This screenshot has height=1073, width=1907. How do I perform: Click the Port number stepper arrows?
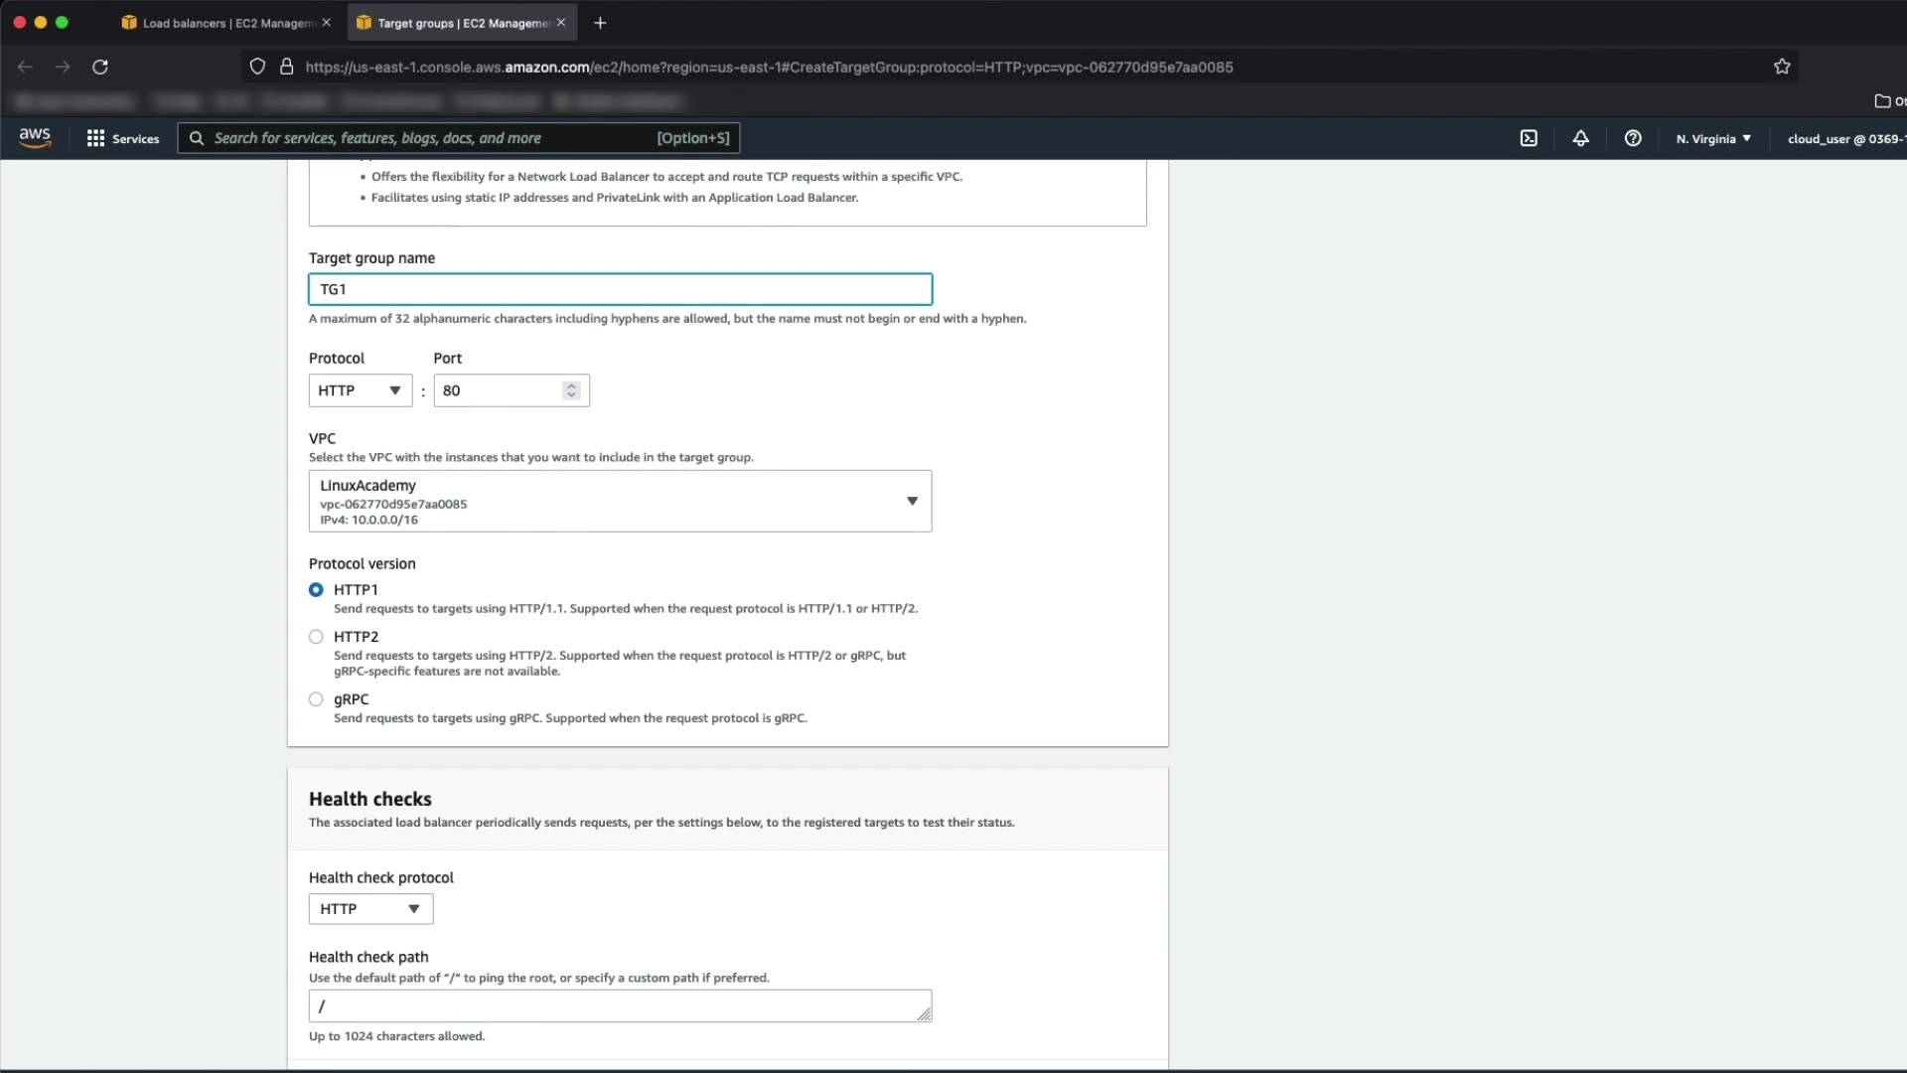pyautogui.click(x=571, y=390)
